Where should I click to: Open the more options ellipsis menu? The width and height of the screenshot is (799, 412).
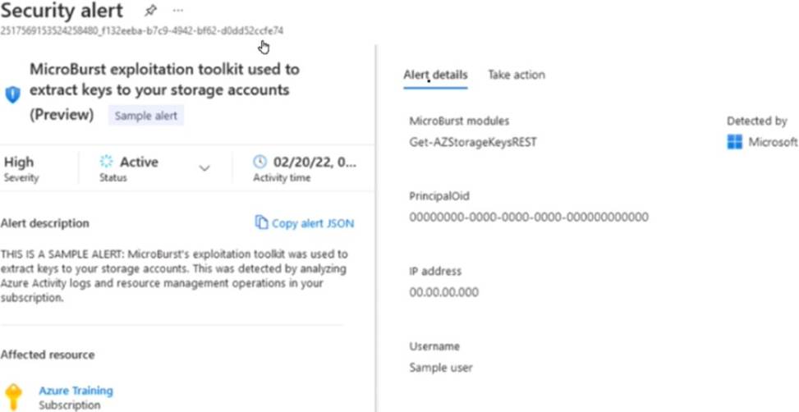click(177, 11)
